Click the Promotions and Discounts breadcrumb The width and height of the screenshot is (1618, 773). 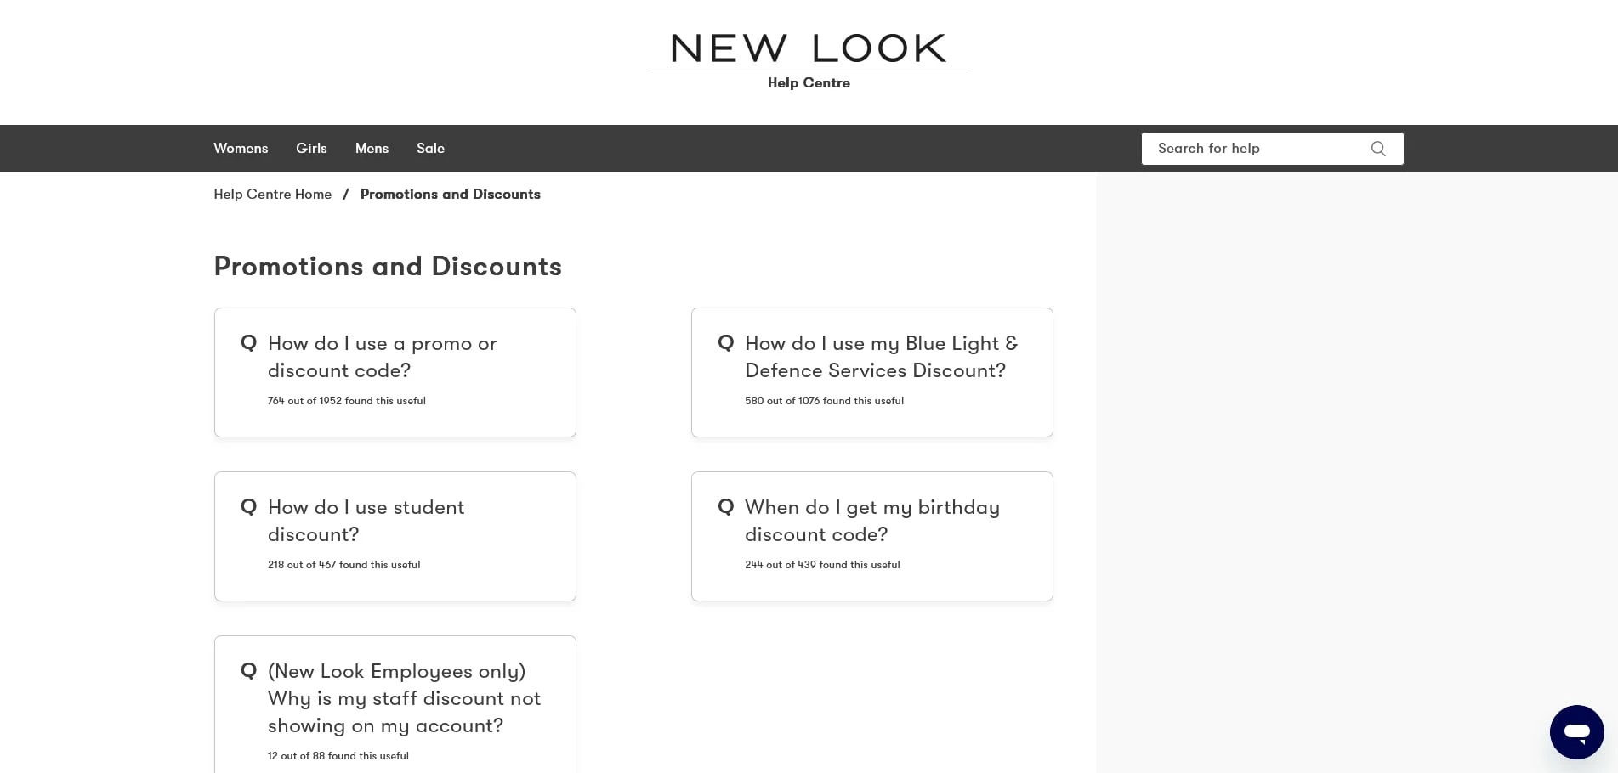coord(450,195)
